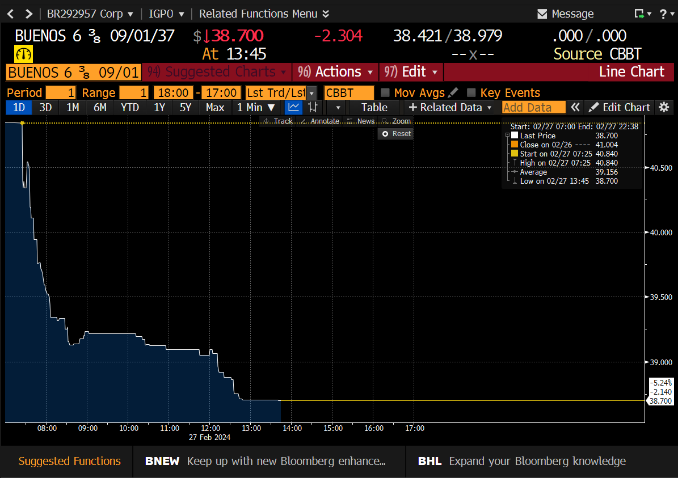Expand the 1 Min interval dropdown
This screenshot has height=478, width=678.
(255, 107)
